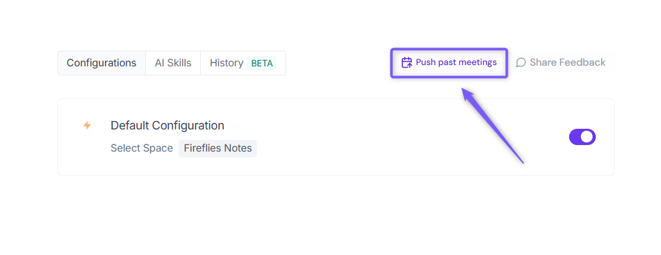Open the Default Configuration title
Screen dimensions: 661x255
coord(168,126)
